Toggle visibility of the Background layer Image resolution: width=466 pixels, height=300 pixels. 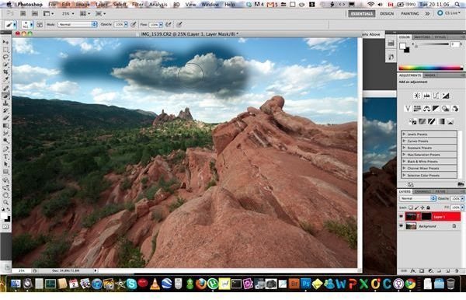[x=402, y=226]
